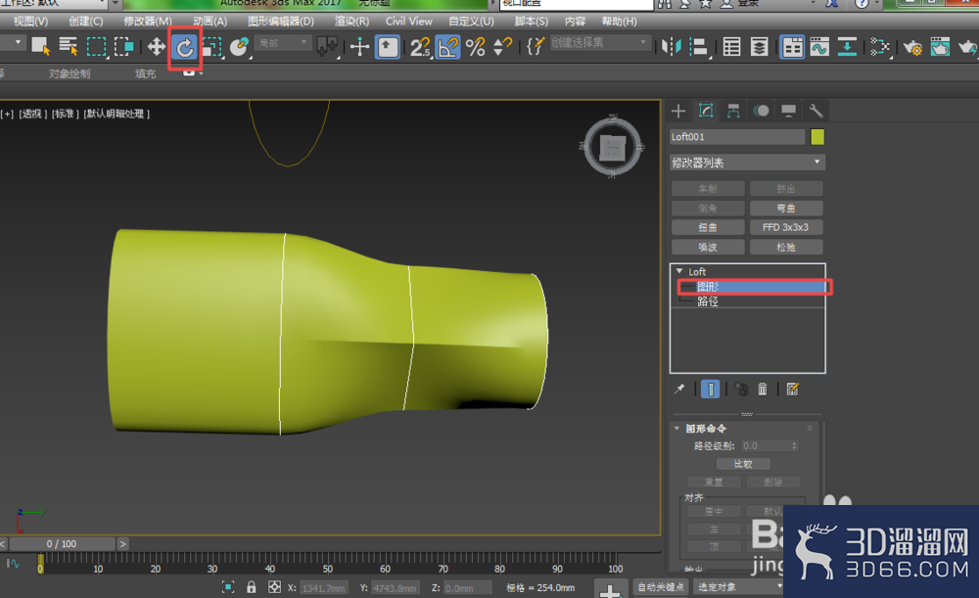Click the 路径级别 spinner arrows
The image size is (979, 598).
coord(794,445)
